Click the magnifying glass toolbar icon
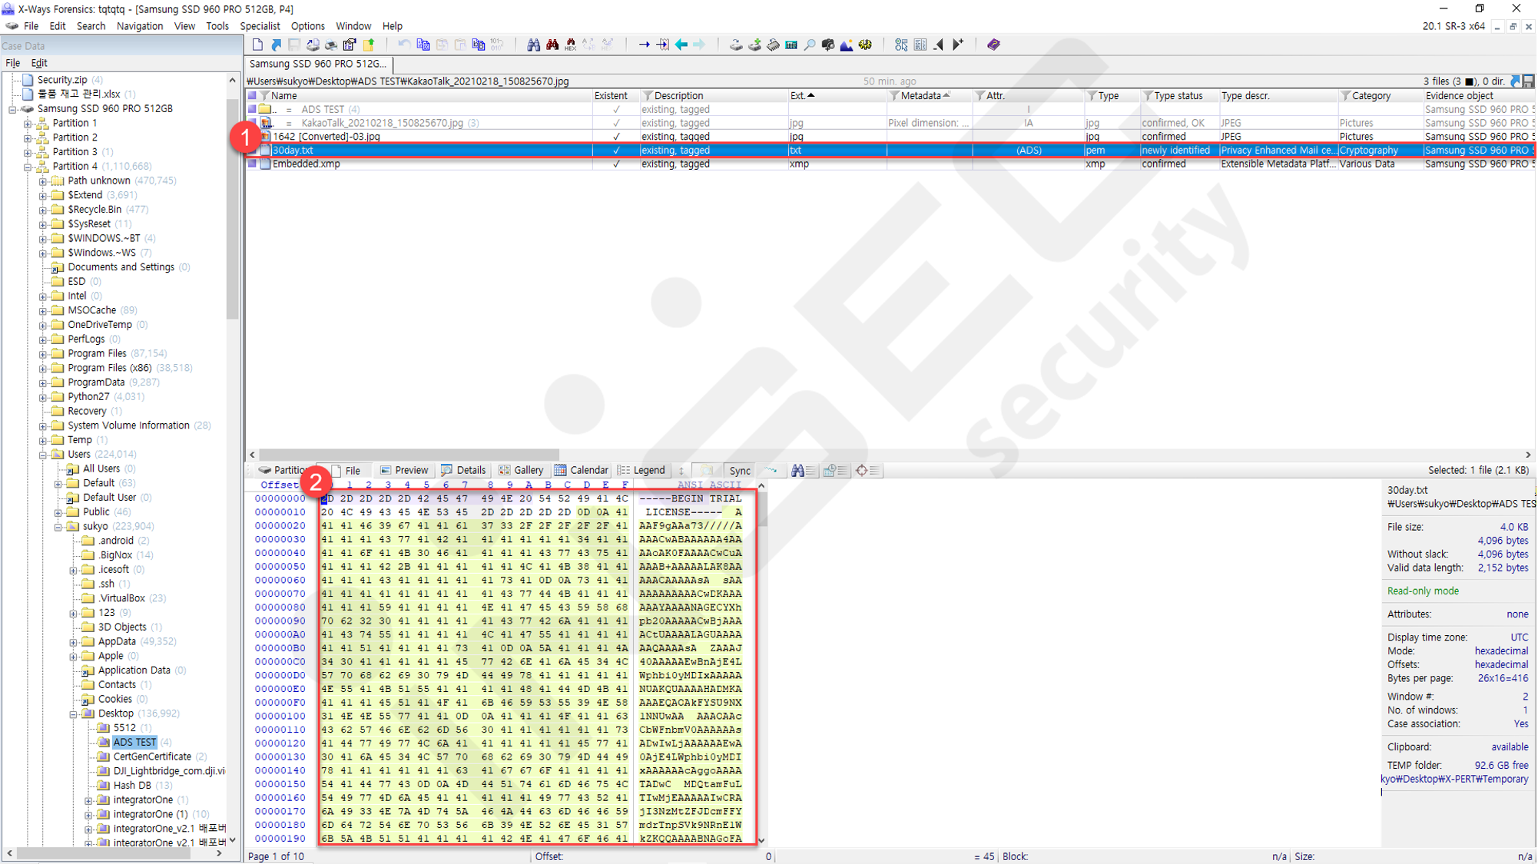The image size is (1538, 864). (810, 45)
